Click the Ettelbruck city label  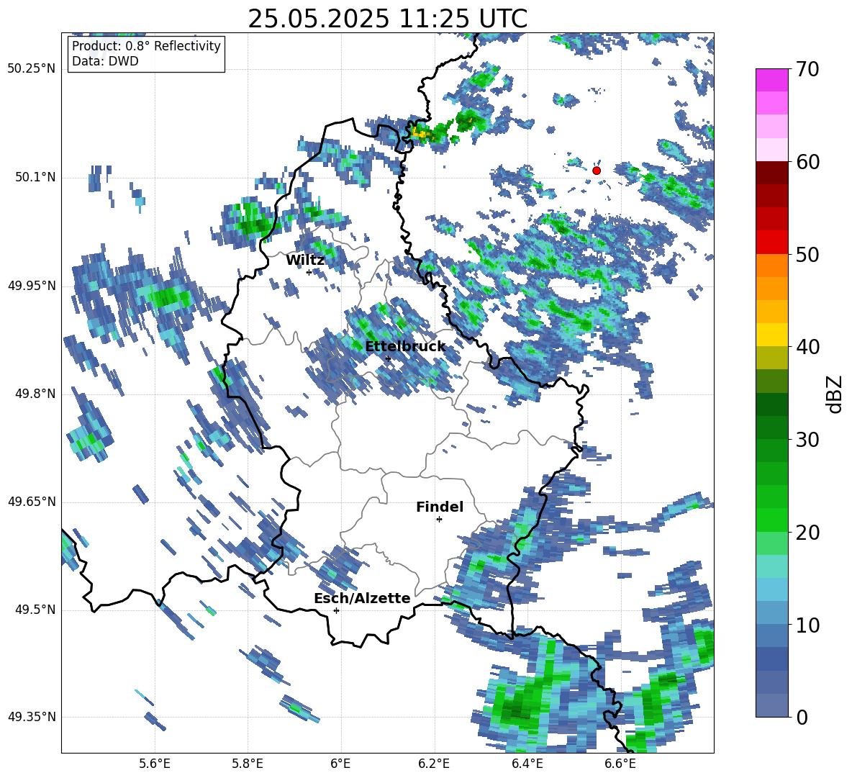click(405, 347)
